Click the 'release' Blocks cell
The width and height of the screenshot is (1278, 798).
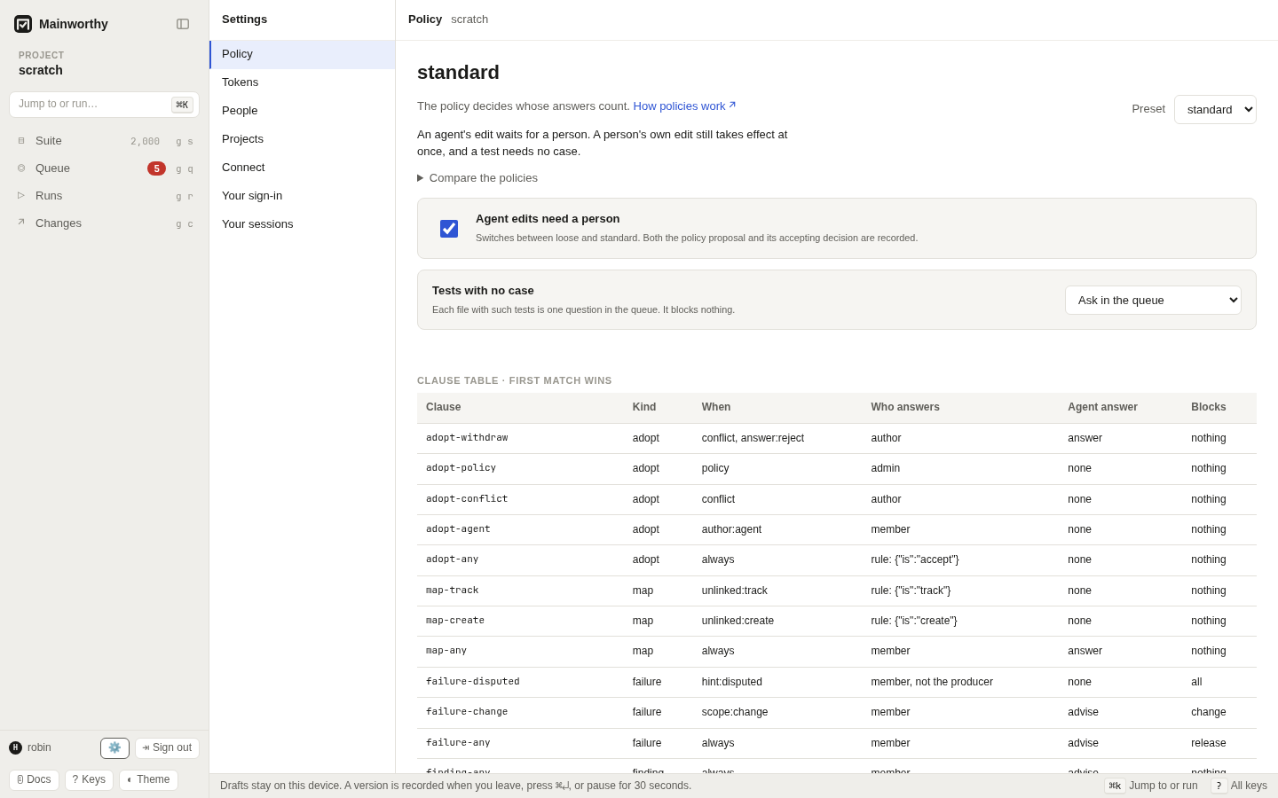1219,743
